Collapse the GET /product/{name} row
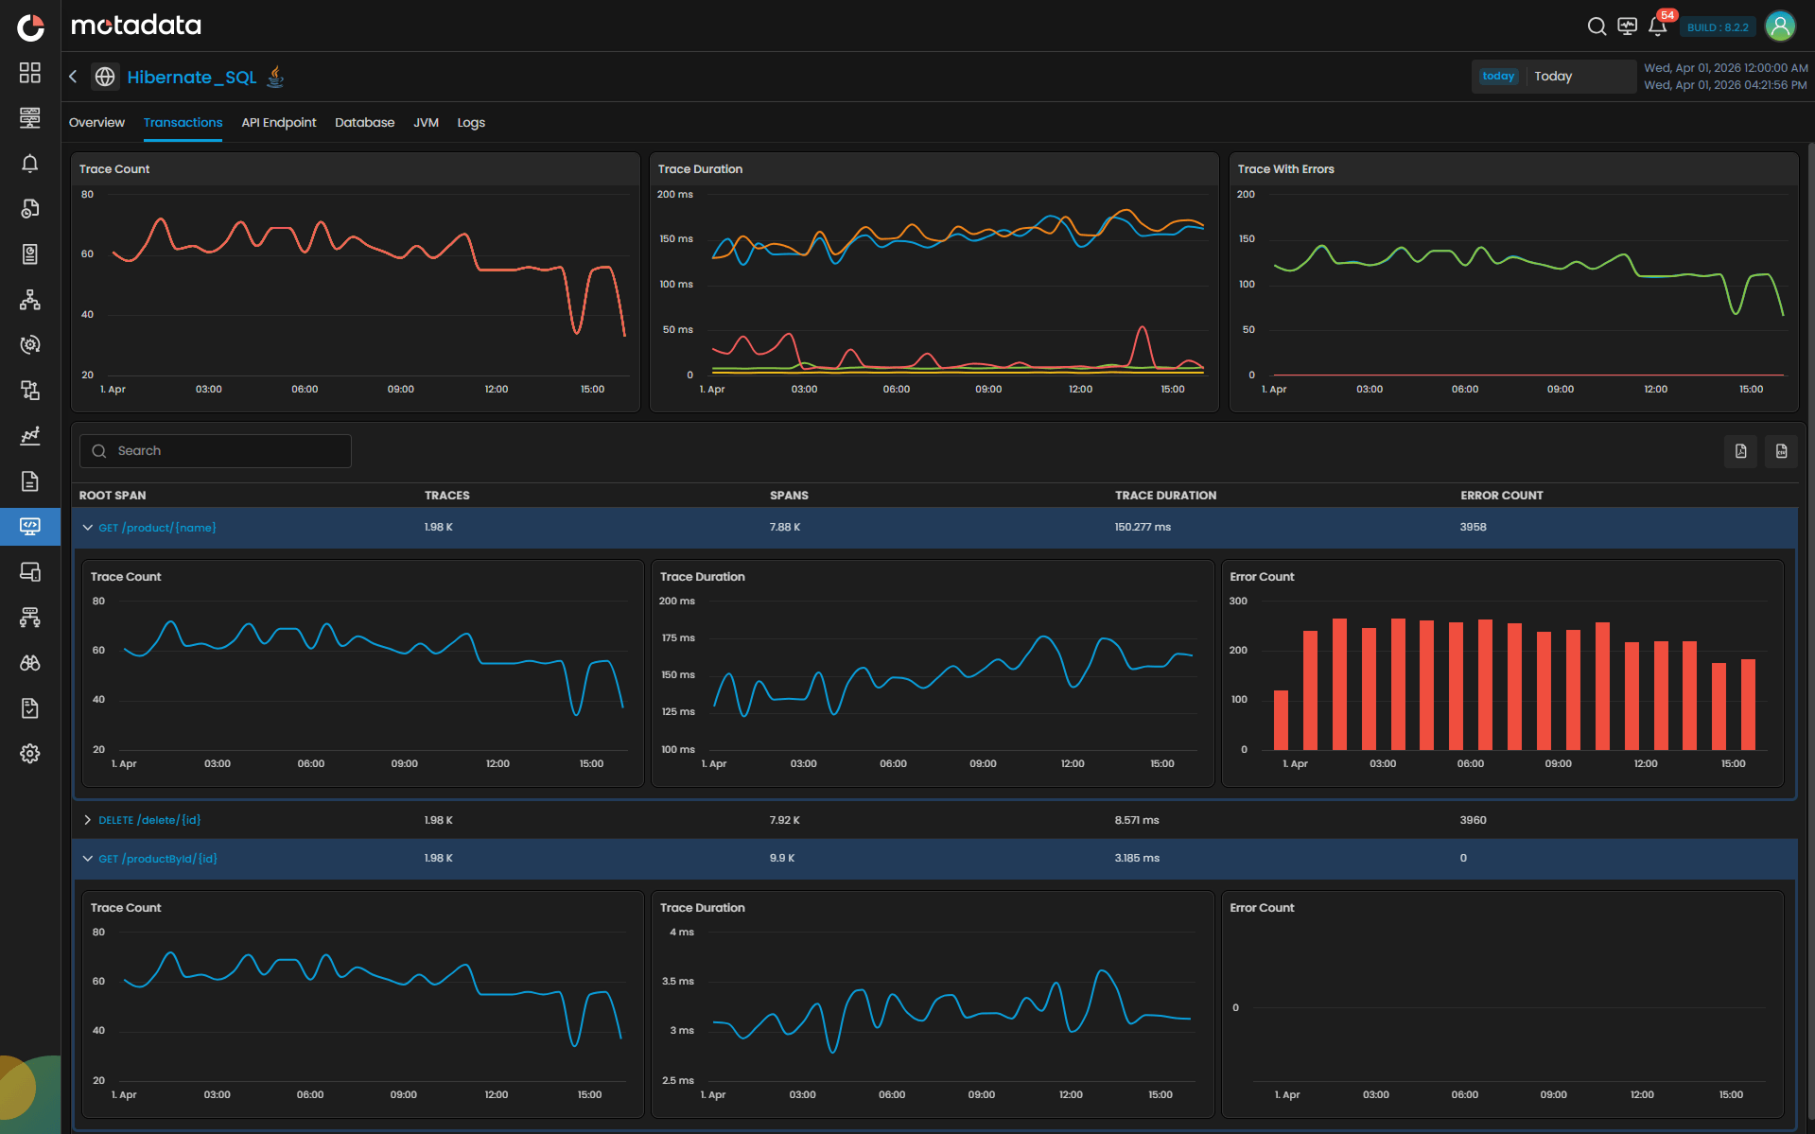This screenshot has width=1815, height=1134. click(x=87, y=528)
